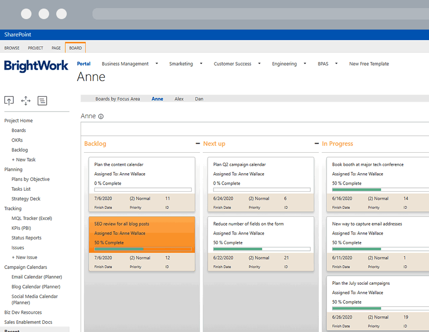Open Blog Calendar (Planner) link
The image size is (429, 332).
[x=36, y=287]
